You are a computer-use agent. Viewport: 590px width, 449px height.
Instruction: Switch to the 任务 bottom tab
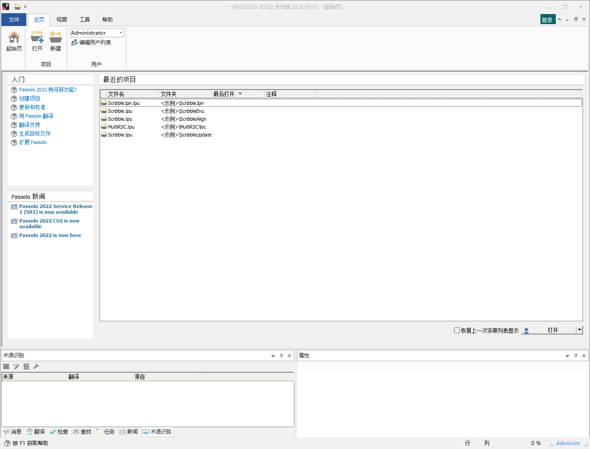(105, 432)
